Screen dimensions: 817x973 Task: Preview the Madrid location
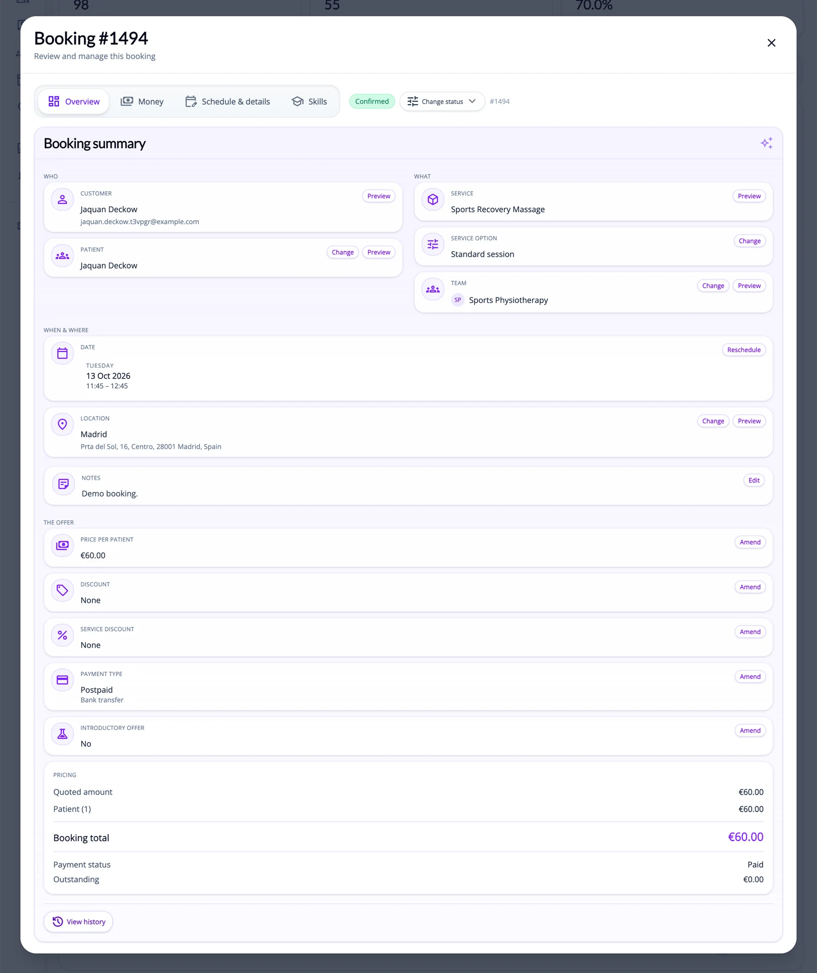(x=749, y=421)
